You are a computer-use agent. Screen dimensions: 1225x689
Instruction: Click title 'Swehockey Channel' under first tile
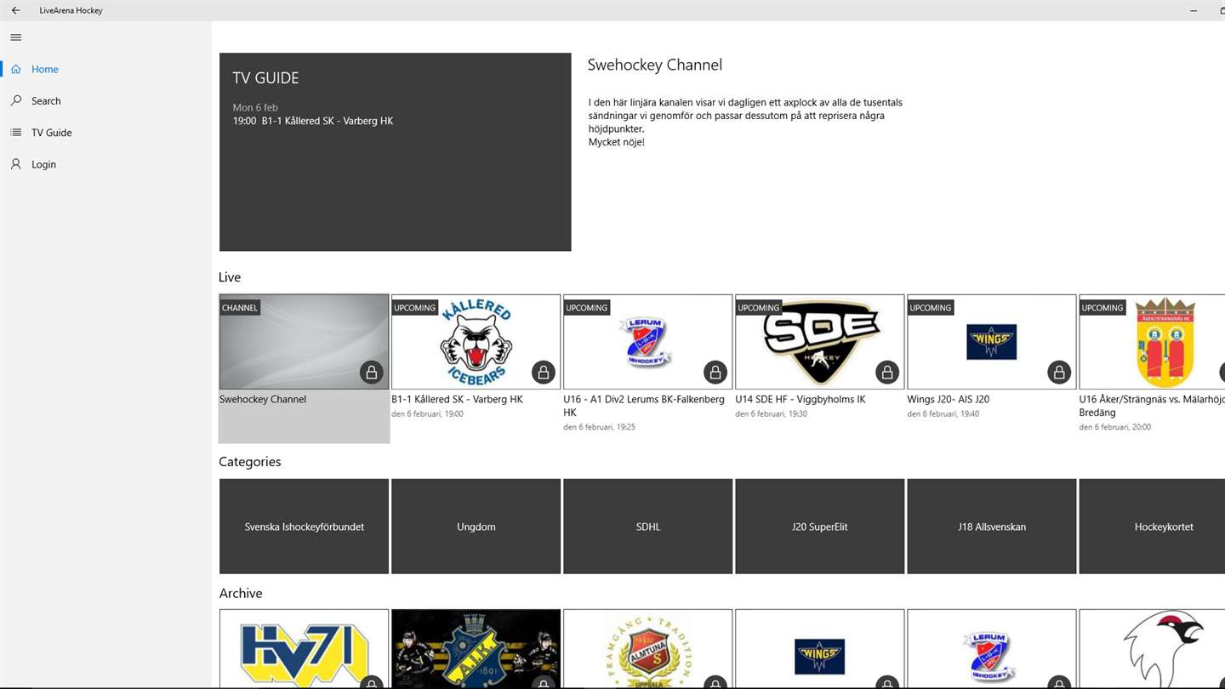tap(263, 399)
